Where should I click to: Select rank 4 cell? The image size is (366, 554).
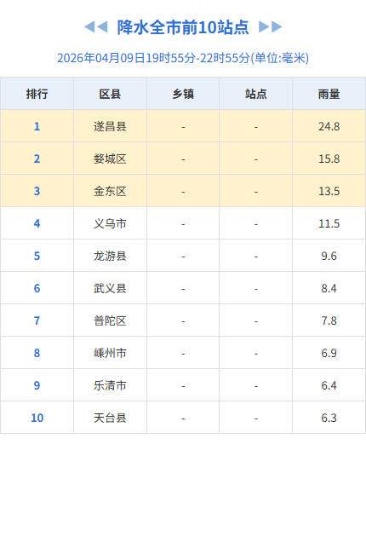pyautogui.click(x=37, y=223)
